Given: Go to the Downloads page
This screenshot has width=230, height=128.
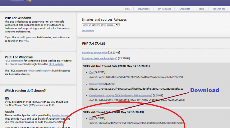Looking at the screenshot, I should click(x=144, y=9).
